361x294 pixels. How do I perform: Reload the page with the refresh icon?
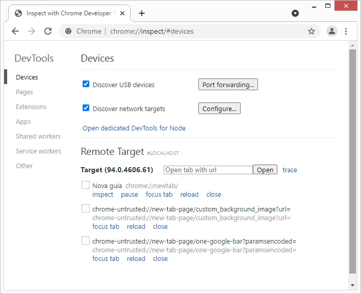point(48,31)
